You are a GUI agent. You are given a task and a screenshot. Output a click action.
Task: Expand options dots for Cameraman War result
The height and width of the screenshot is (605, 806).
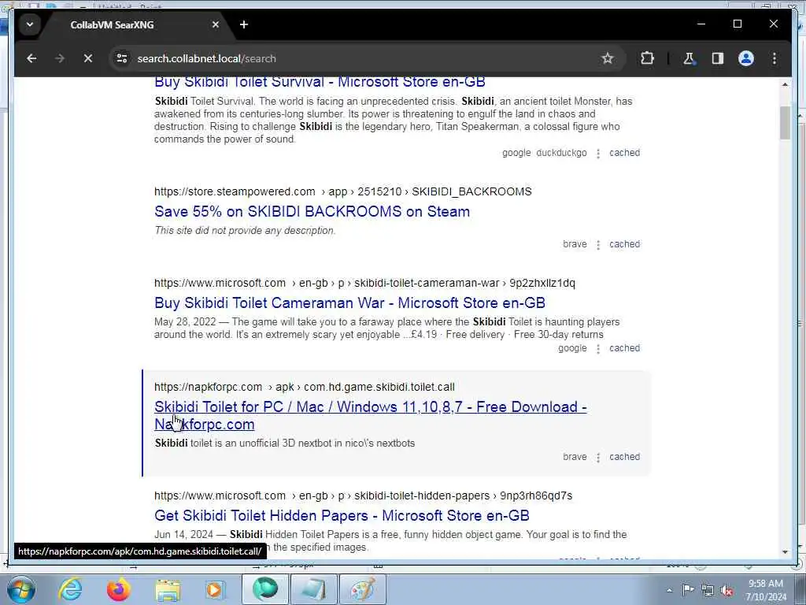coord(598,349)
